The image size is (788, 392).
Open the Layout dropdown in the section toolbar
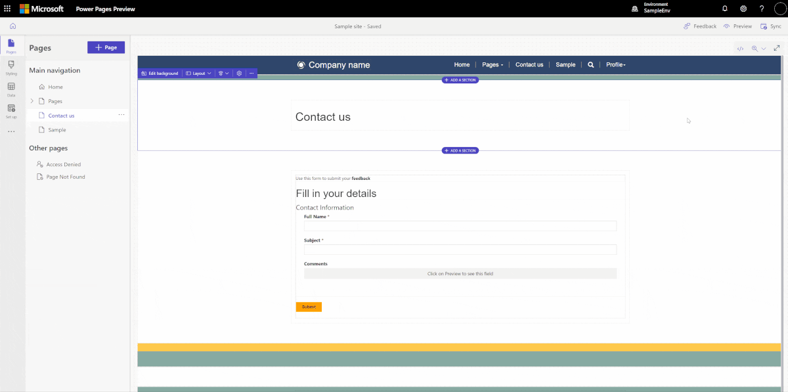tap(198, 73)
